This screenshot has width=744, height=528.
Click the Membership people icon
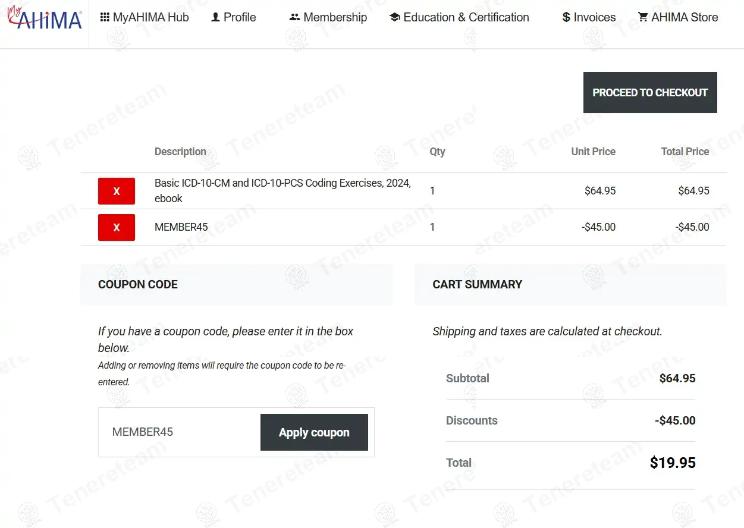coord(294,17)
